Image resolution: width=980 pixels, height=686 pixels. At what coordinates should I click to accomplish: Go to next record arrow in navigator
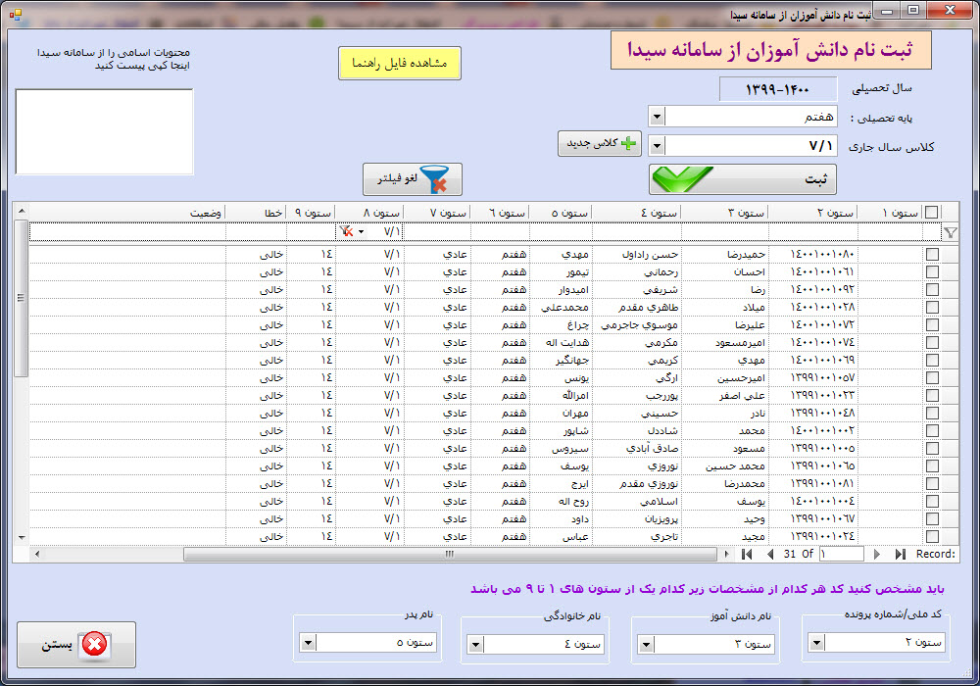[x=876, y=554]
